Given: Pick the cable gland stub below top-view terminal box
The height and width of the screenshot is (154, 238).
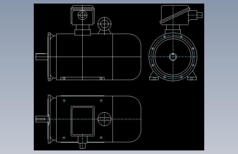Looking at the screenshot, I should tap(83, 142).
